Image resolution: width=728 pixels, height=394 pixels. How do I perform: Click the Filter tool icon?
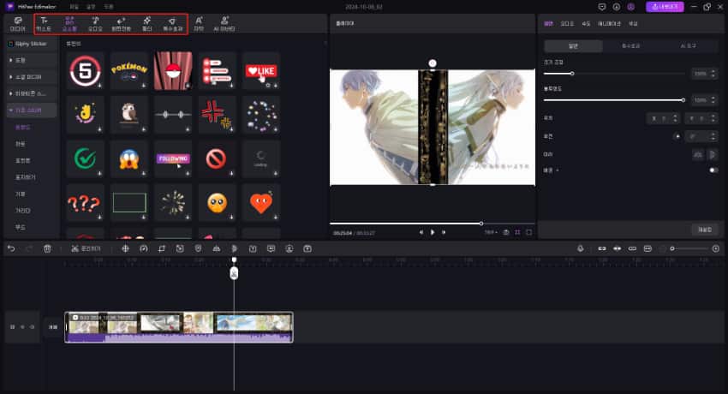click(146, 22)
